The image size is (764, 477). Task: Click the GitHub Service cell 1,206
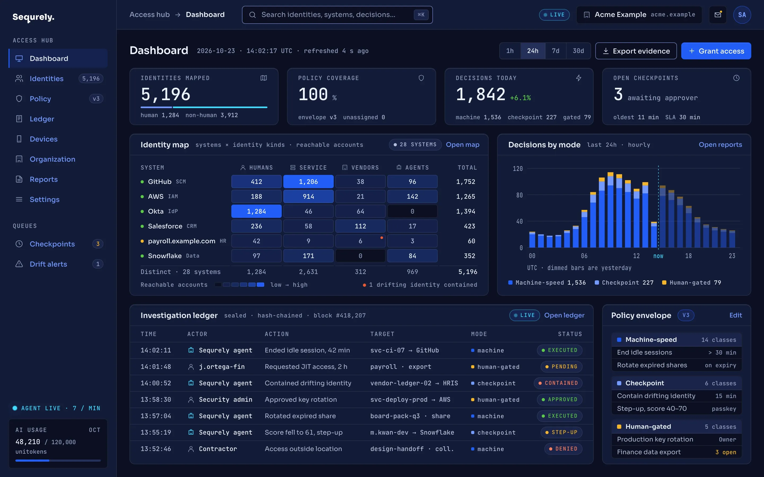click(309, 182)
